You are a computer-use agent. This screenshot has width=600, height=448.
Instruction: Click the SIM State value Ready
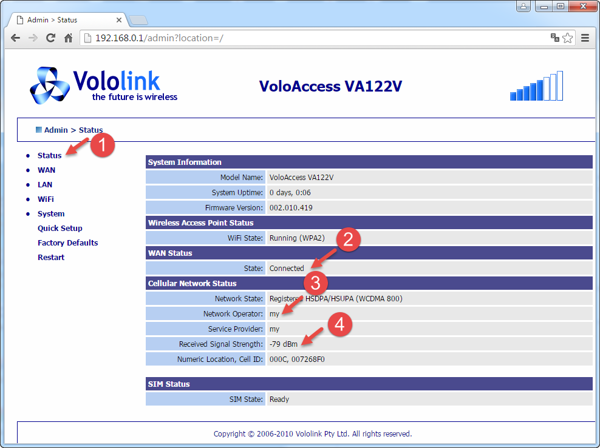coord(279,399)
